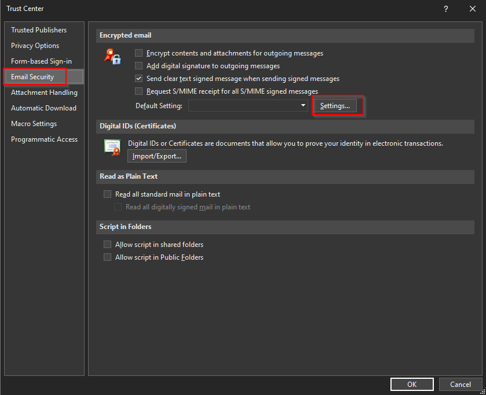Uncheck send clear text signed message

pyautogui.click(x=139, y=79)
